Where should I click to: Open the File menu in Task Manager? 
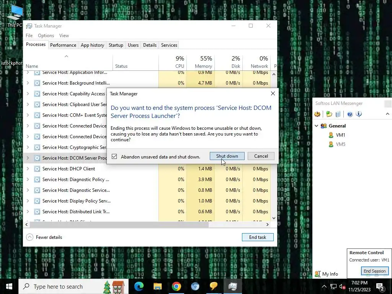pos(29,36)
